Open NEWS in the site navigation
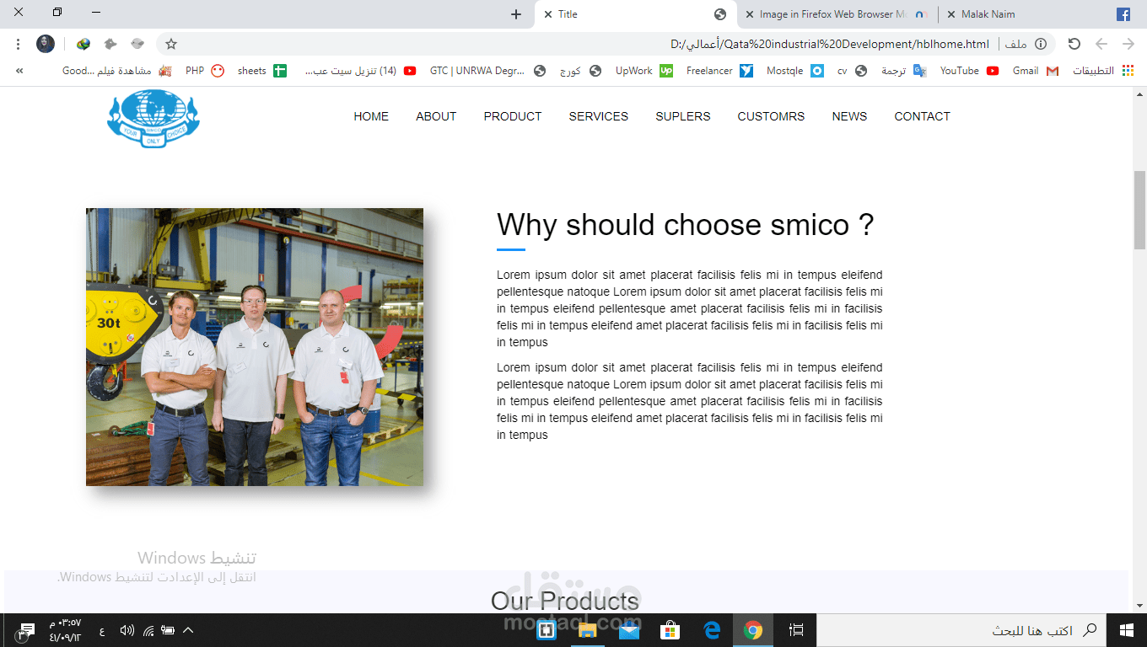Viewport: 1147px width, 647px height. 849,116
